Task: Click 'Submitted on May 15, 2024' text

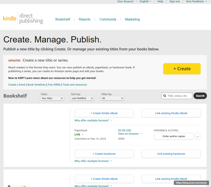Action: click(90, 139)
